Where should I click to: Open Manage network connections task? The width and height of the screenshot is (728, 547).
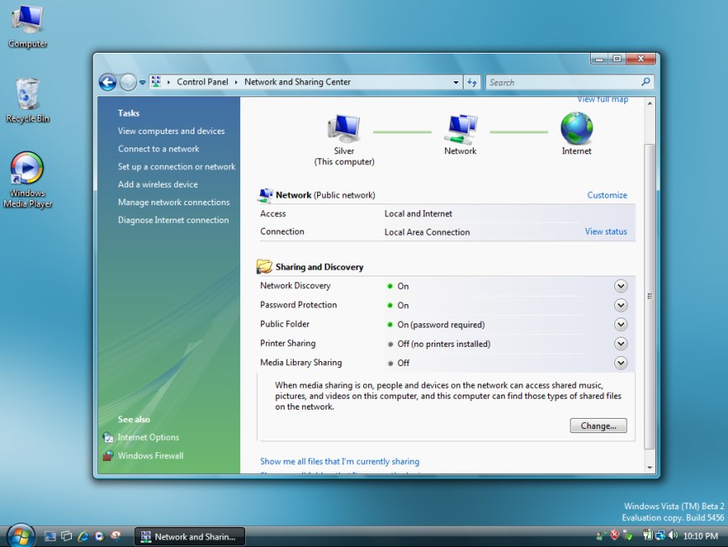click(x=174, y=202)
